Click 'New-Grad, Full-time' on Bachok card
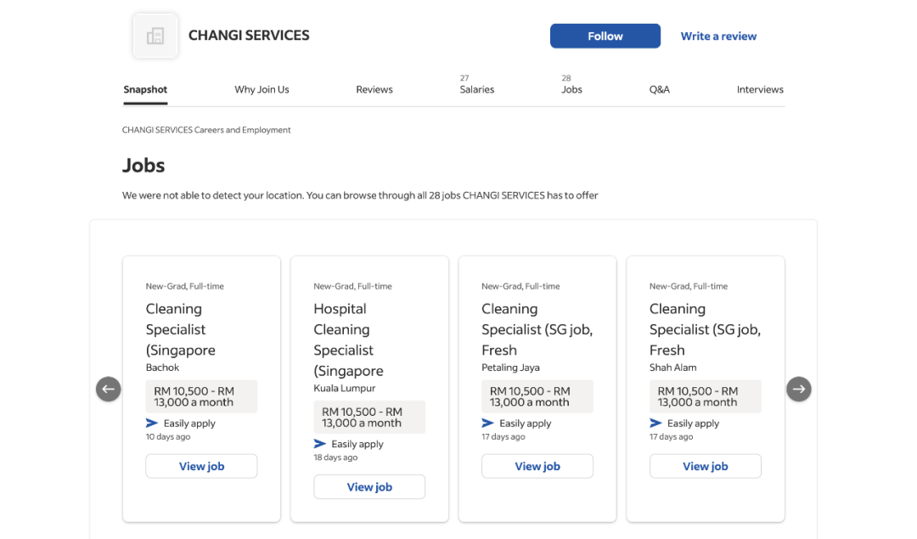Viewport: 917px width, 539px height. pyautogui.click(x=185, y=286)
